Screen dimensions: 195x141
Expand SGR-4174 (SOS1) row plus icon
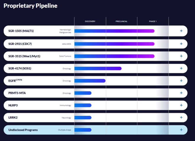181,68
